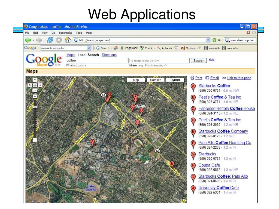Click the green Back arrow in Firefox
Image resolution: width=279 pixels, height=209 pixels.
pyautogui.click(x=28, y=40)
